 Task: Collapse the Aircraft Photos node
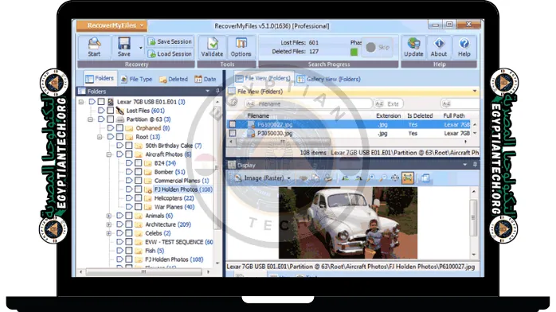point(109,154)
